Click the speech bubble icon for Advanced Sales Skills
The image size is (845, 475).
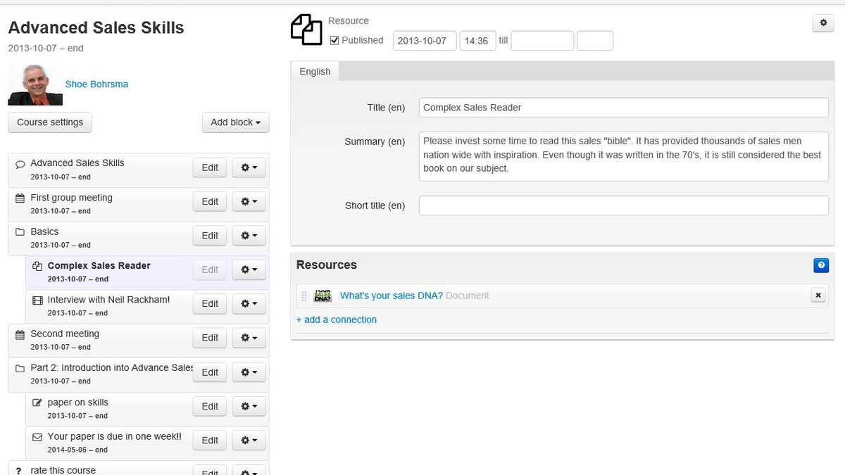20,163
